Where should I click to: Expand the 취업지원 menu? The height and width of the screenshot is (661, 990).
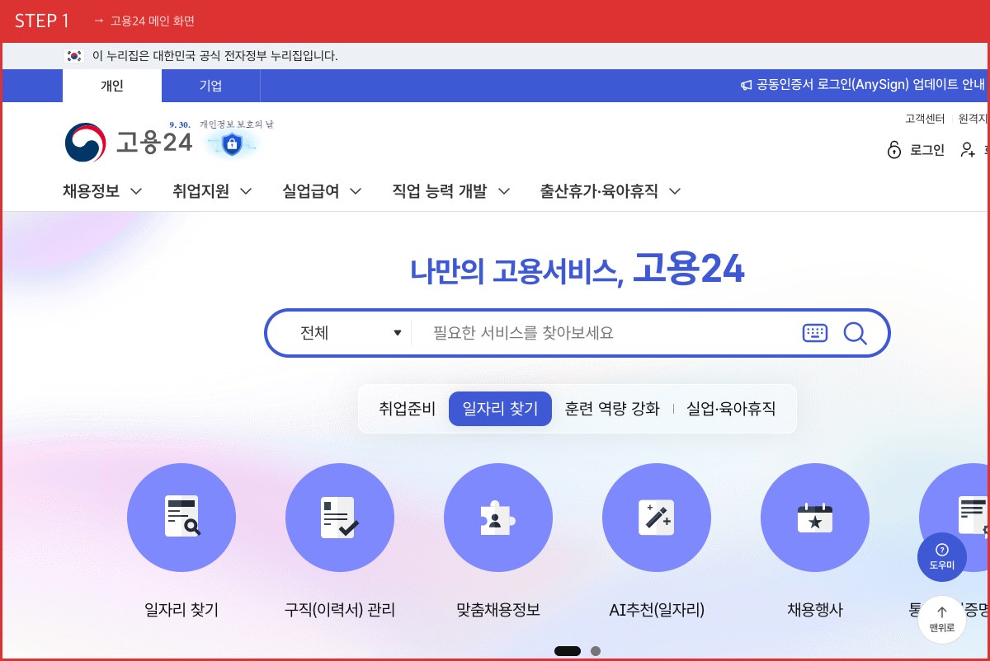[x=212, y=191]
